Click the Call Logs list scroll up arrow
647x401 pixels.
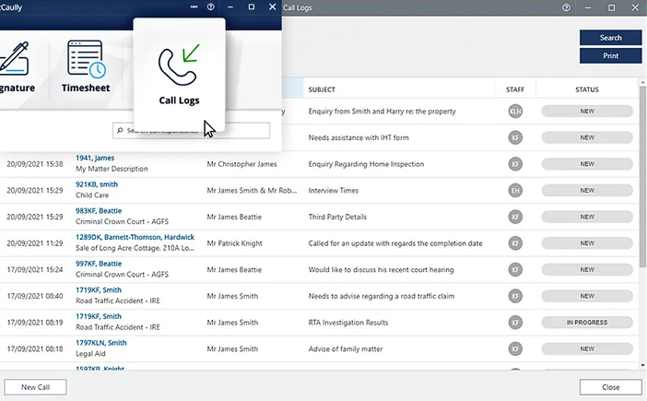(x=642, y=83)
